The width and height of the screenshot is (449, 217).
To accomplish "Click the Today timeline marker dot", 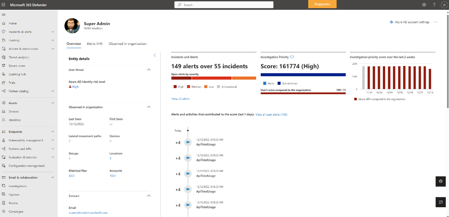I will point(188,130).
